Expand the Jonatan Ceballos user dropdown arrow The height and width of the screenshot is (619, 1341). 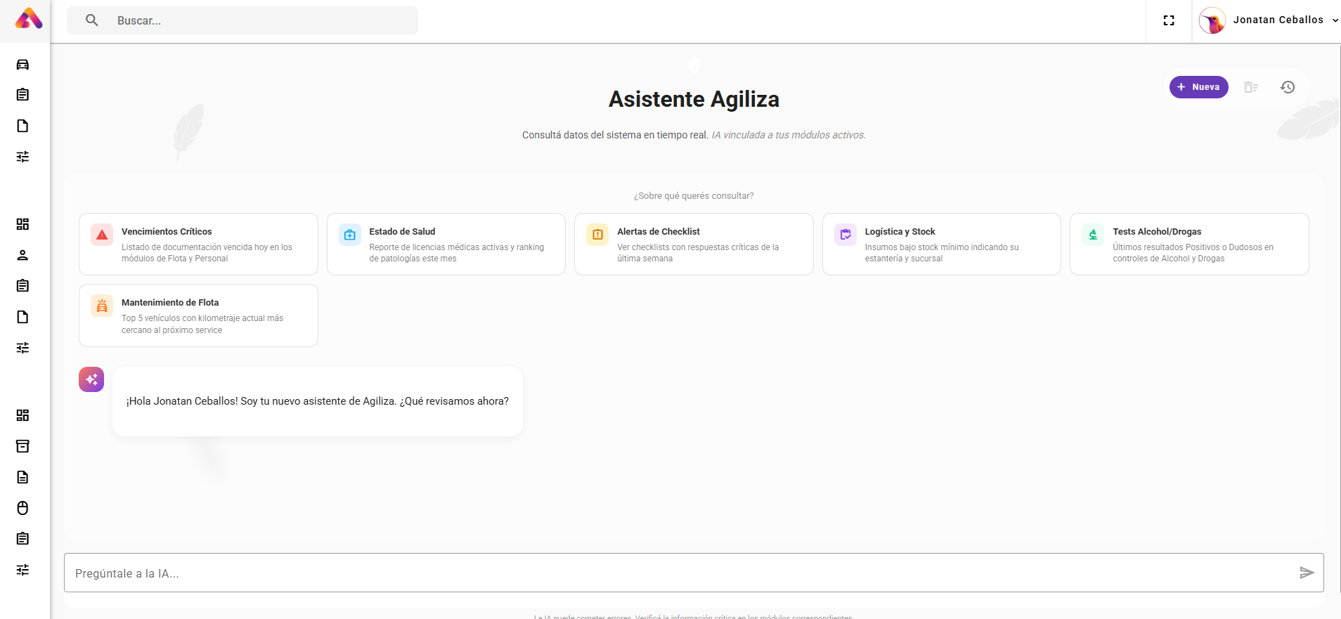(1335, 20)
